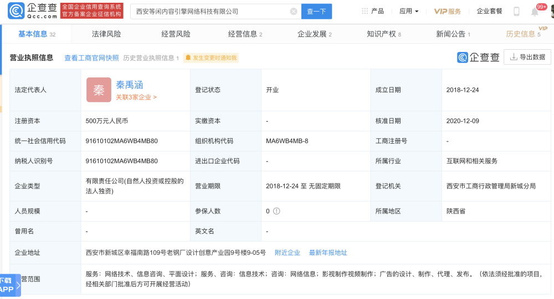Select credit code 91610102MA6WB4MB80 in 统一社会信用代码 row
The width and height of the screenshot is (554, 299).
(x=121, y=141)
